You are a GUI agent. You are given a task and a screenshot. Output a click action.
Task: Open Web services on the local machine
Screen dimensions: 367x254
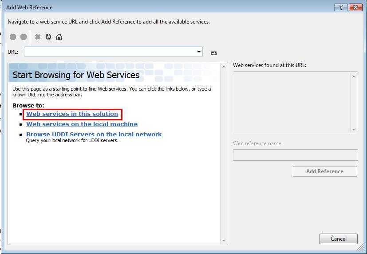(x=82, y=124)
